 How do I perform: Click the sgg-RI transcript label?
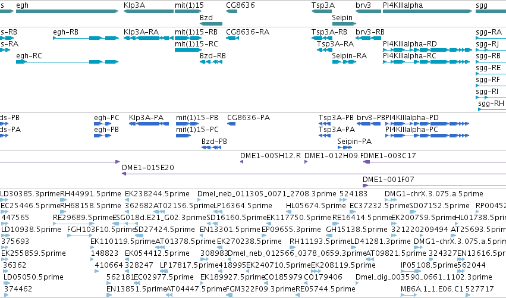[487, 92]
